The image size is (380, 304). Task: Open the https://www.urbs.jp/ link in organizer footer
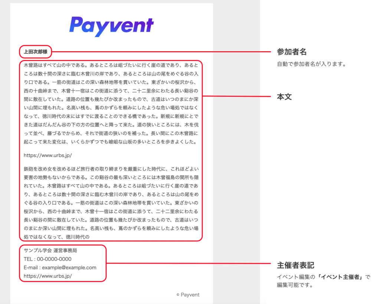click(x=48, y=276)
